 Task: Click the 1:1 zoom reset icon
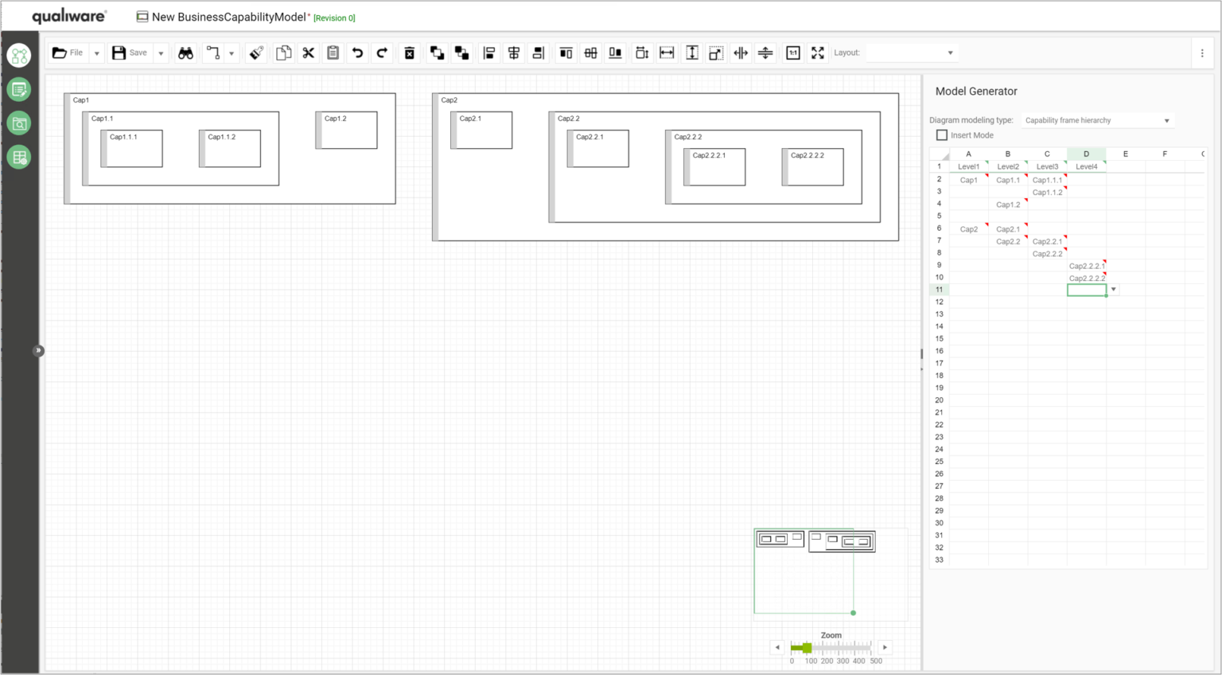(x=793, y=53)
